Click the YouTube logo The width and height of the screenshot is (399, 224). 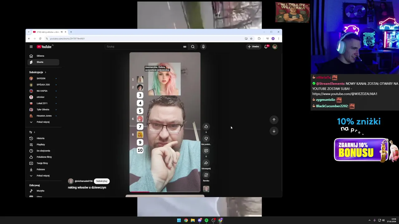tap(44, 47)
